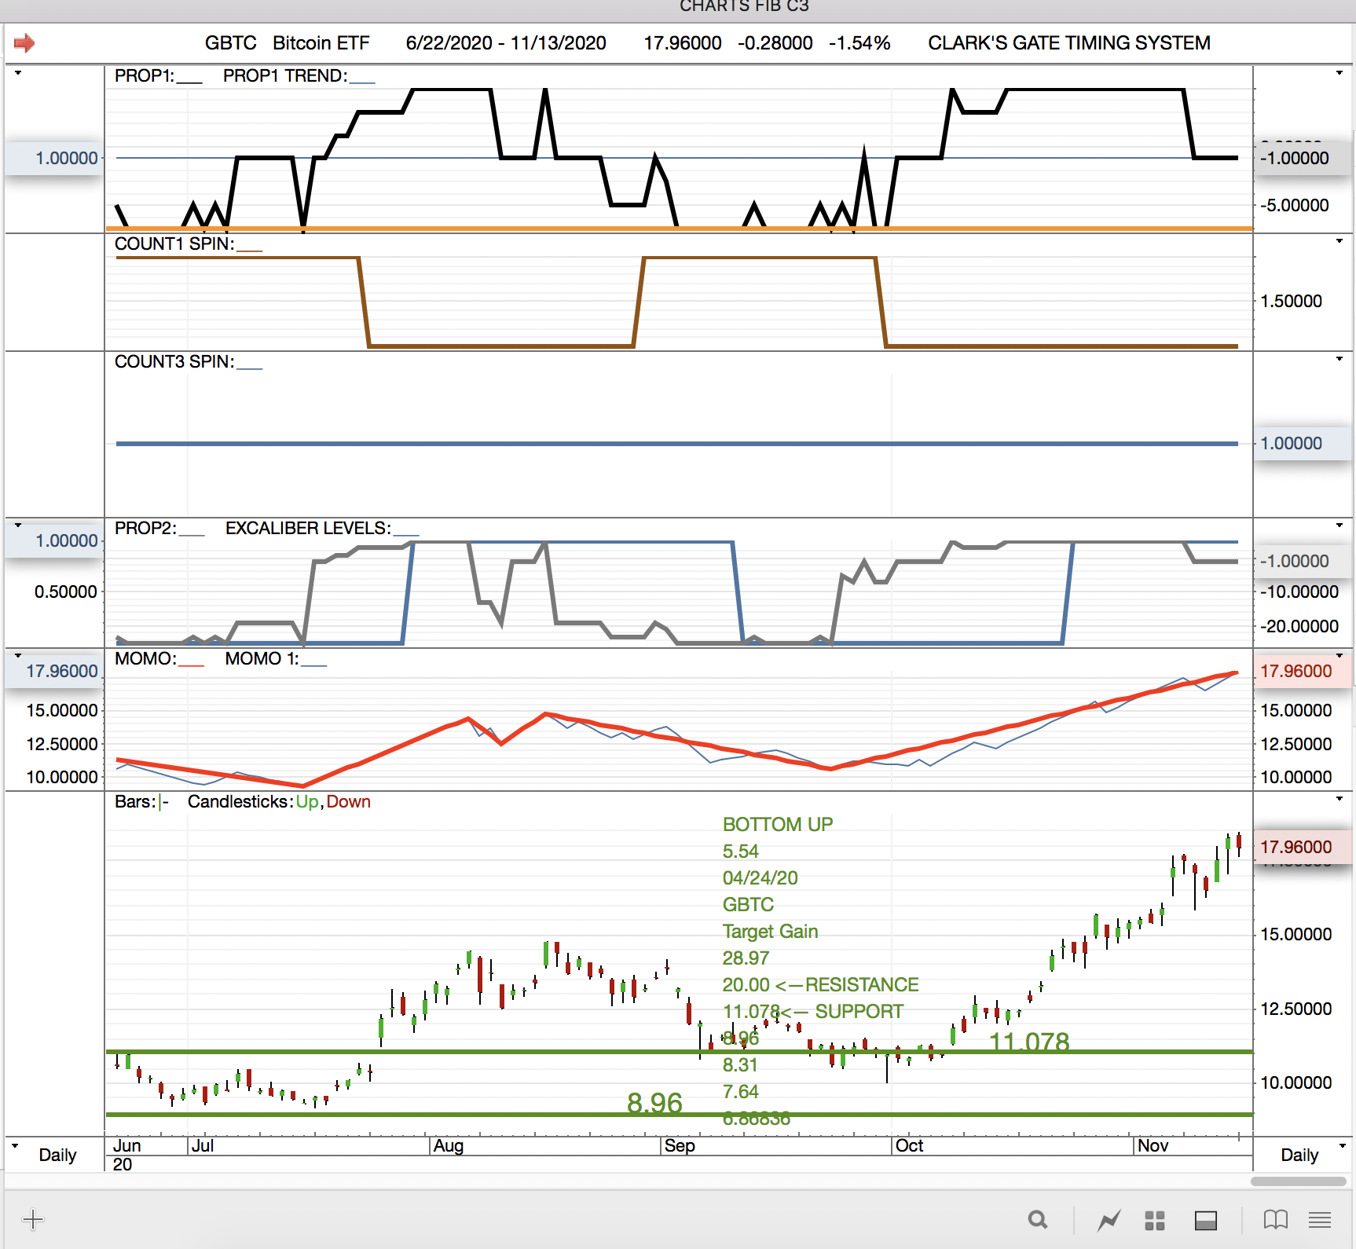1356x1249 pixels.
Task: Click the horizontal scrollbar thumb below the chart
Action: (x=1298, y=1181)
